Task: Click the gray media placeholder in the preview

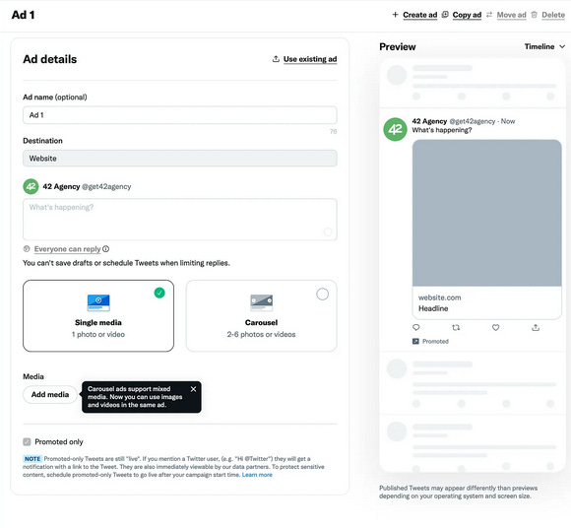Action: click(487, 213)
